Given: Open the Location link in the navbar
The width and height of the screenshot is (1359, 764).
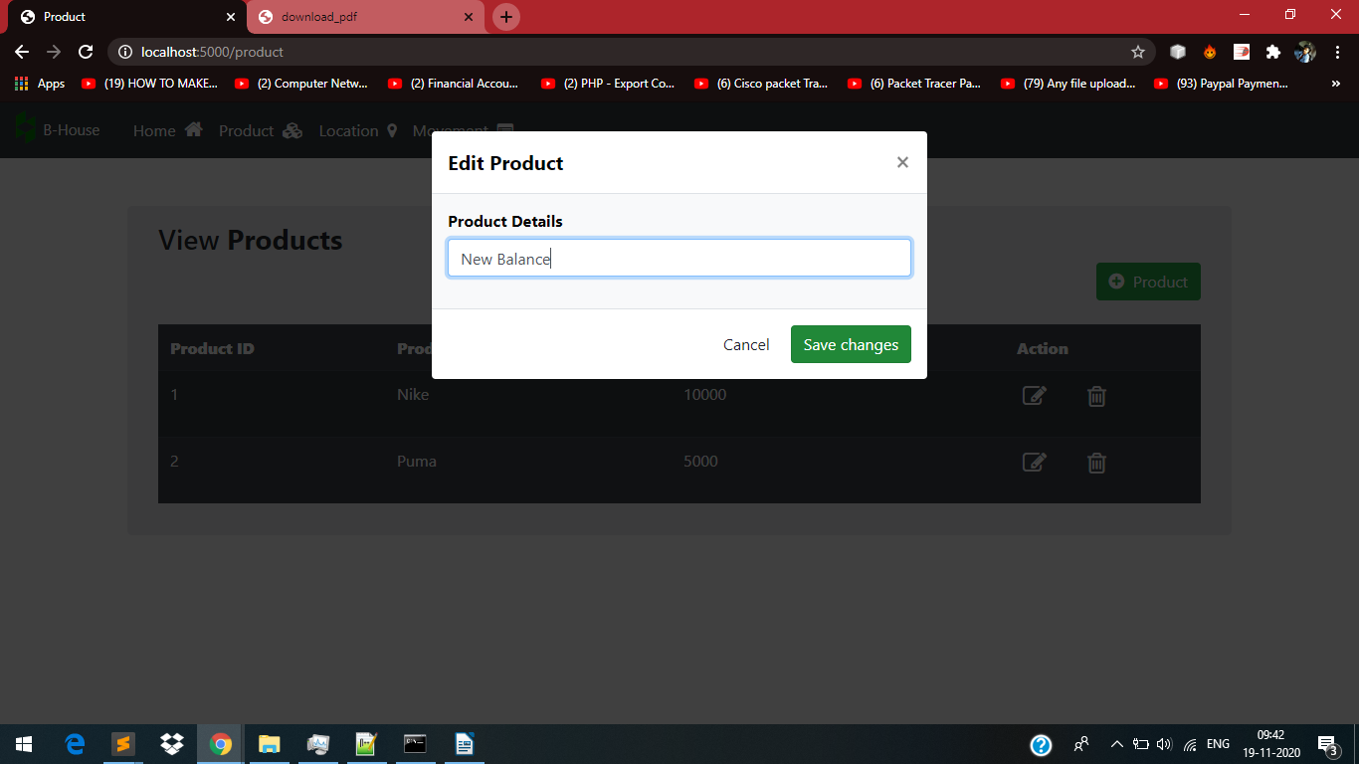Looking at the screenshot, I should [358, 130].
